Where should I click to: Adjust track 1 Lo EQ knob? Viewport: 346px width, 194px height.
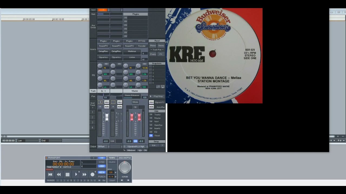[100, 85]
